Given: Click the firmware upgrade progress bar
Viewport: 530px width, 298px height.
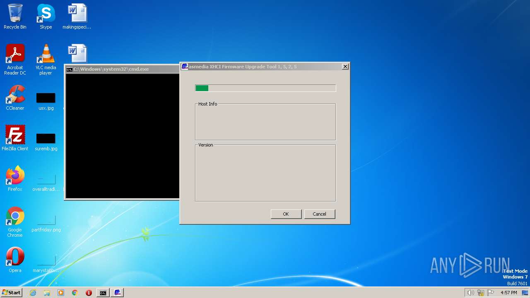Looking at the screenshot, I should coord(265,88).
